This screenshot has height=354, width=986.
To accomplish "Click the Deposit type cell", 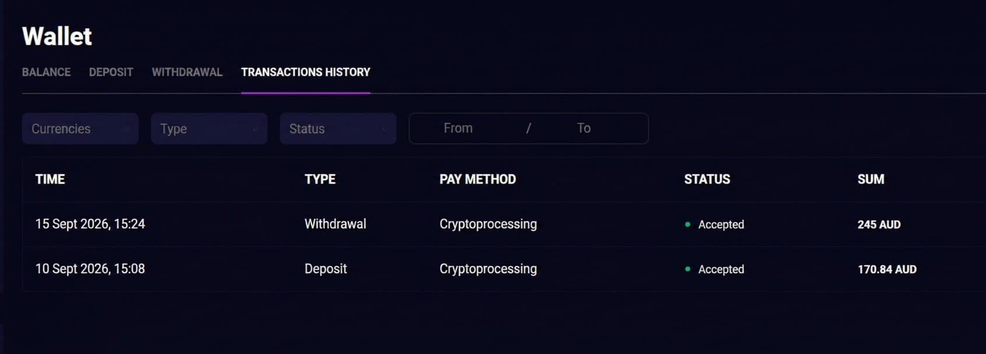I will click(326, 269).
